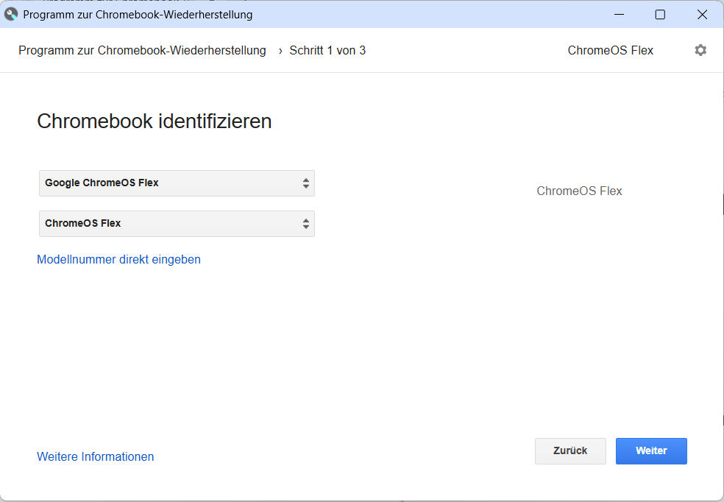Open the Weitere Informationen link
Screen dimensions: 724x502
tap(96, 457)
